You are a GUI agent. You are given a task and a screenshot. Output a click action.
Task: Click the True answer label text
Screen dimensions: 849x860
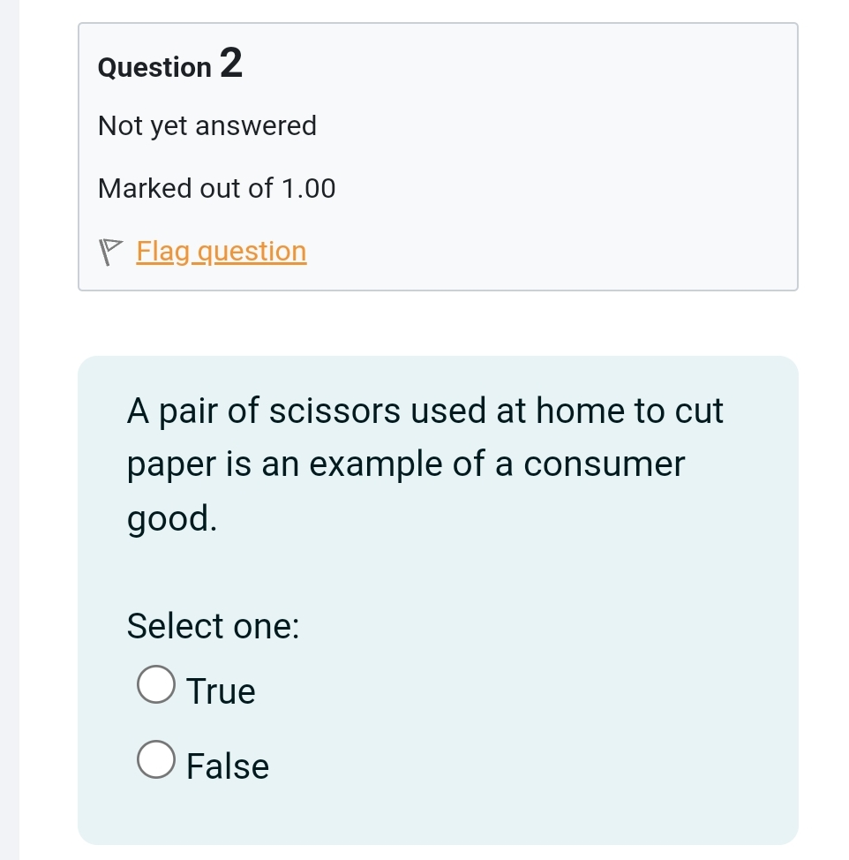click(222, 691)
